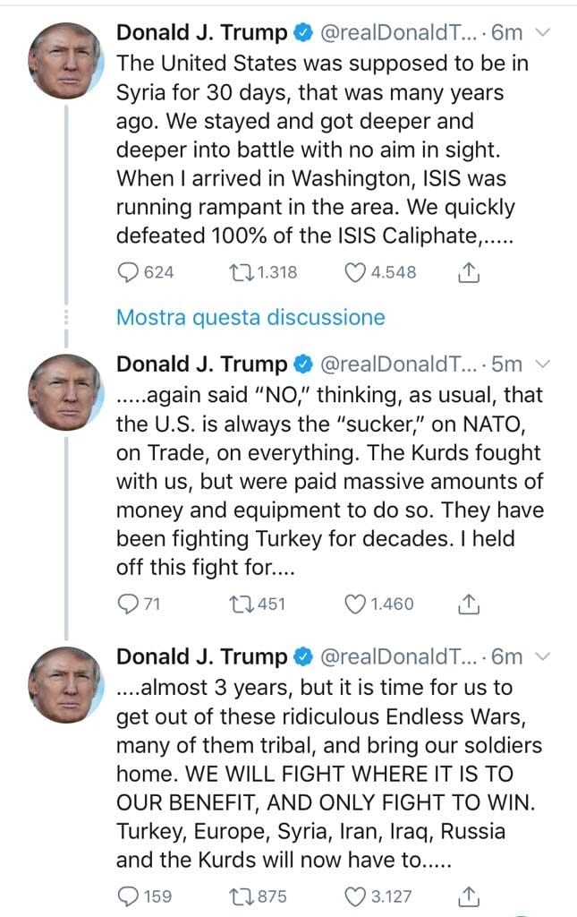577x917 pixels.
Task: Share the third tweet about Endless Wars
Action: click(x=468, y=896)
